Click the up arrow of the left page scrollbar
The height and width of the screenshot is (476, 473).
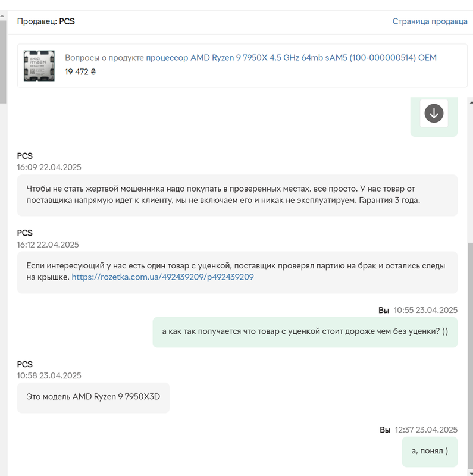click(2, 15)
